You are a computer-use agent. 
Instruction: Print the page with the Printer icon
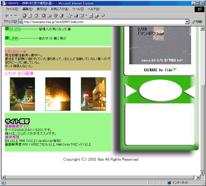pos(76,16)
